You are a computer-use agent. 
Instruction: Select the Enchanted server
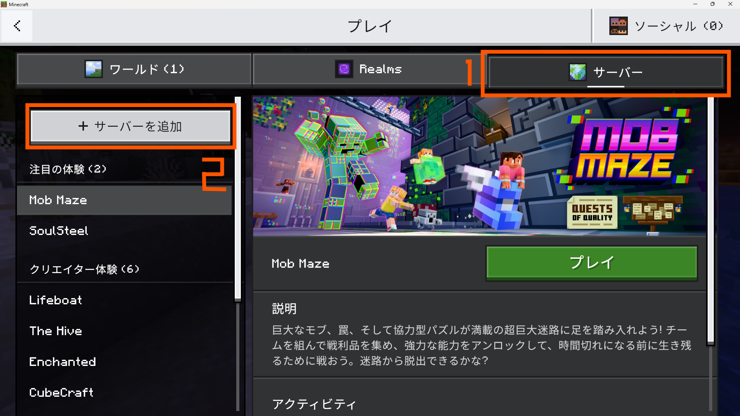click(x=124, y=362)
